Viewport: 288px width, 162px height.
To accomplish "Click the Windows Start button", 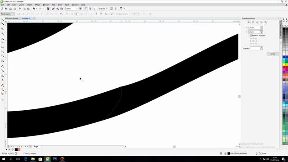I will (4, 159).
